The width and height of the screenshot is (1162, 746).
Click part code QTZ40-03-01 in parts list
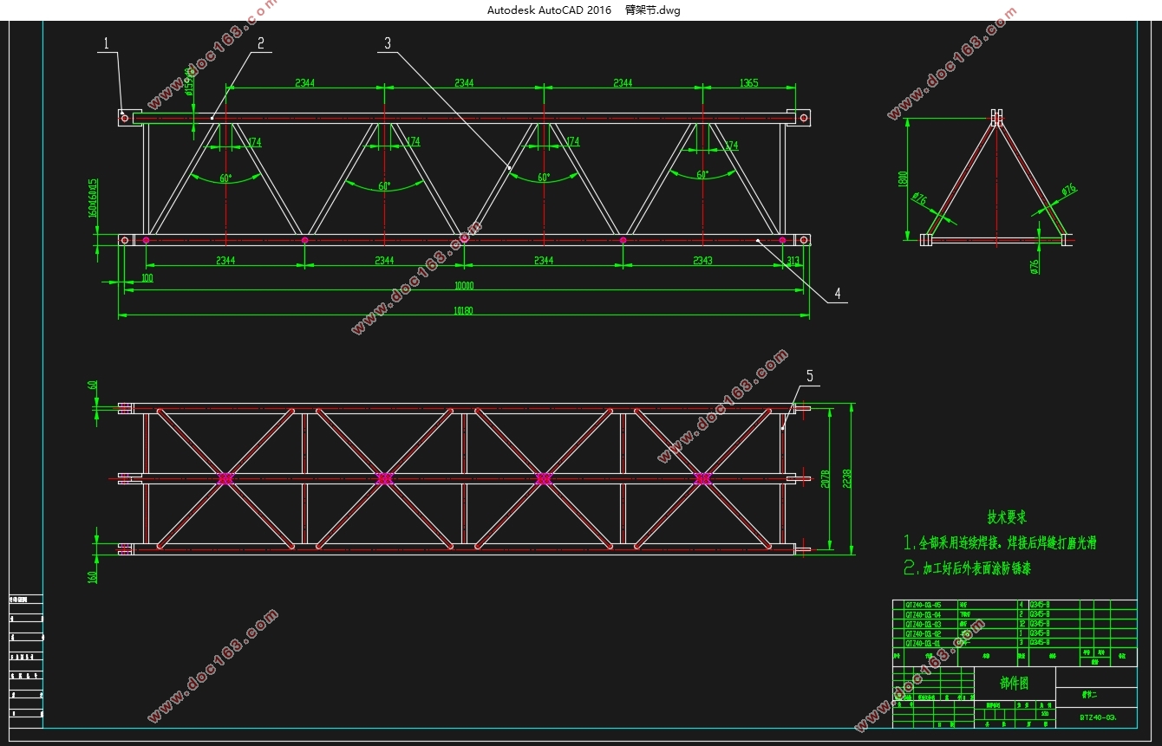tap(923, 643)
